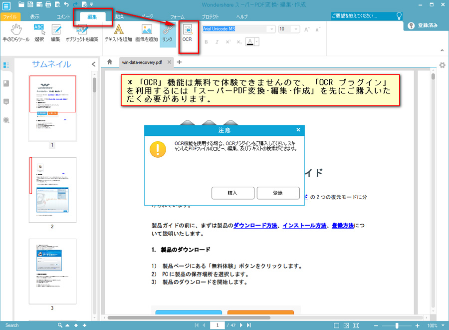Go to the next page arrow

click(241, 325)
